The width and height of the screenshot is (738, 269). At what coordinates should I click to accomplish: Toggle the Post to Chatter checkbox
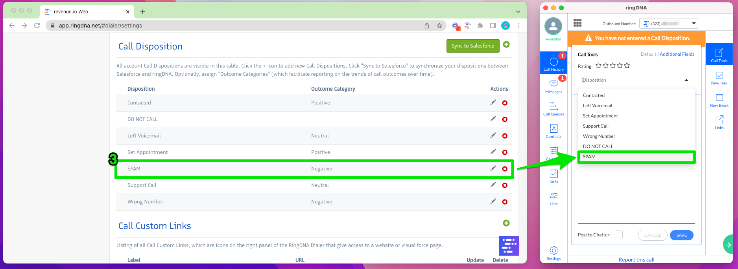pyautogui.click(x=619, y=234)
